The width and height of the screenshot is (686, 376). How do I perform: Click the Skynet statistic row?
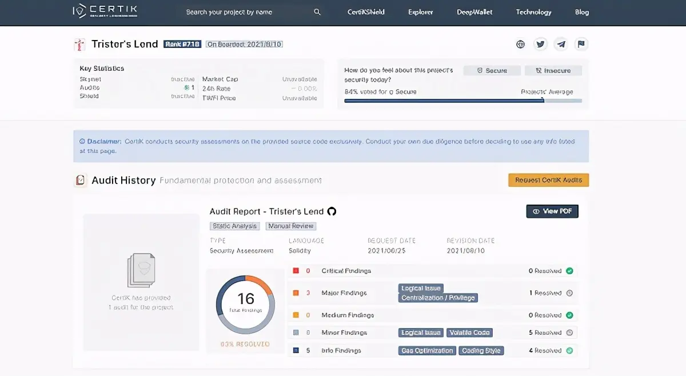click(x=137, y=79)
